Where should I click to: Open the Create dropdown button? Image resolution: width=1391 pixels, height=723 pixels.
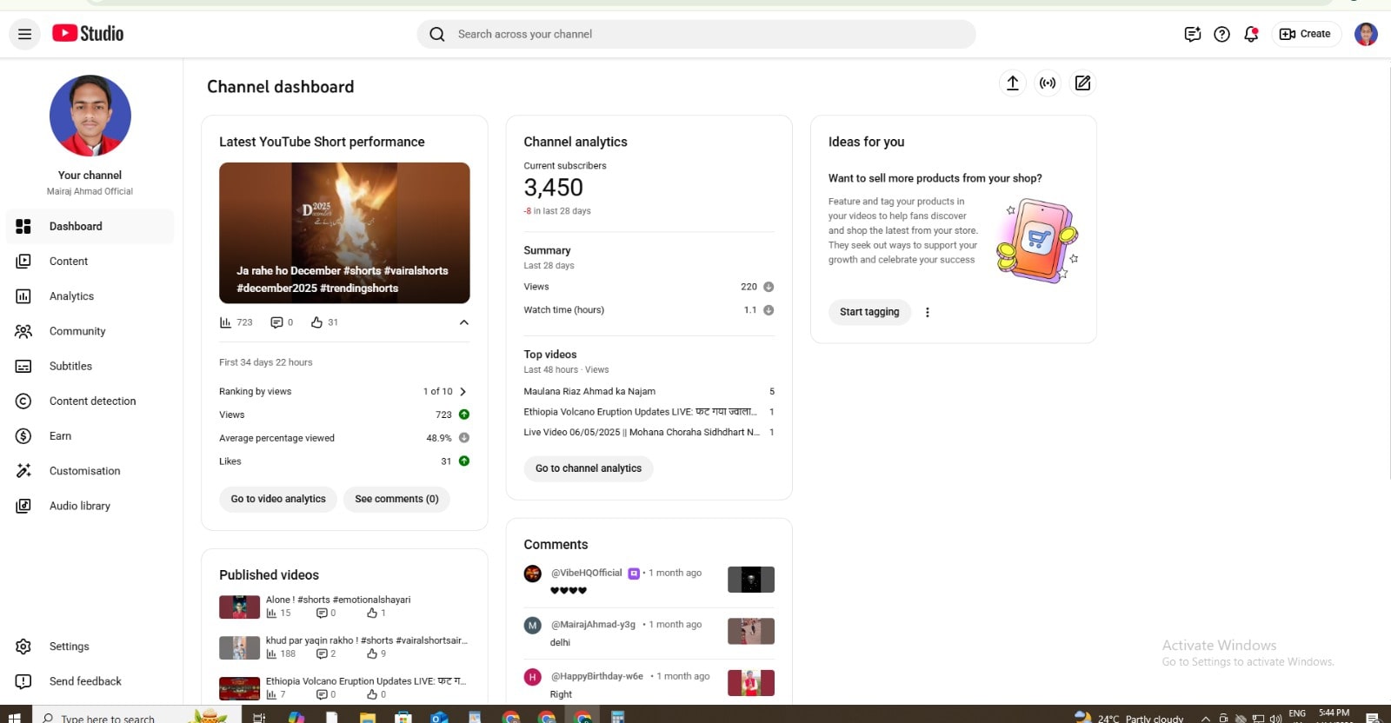point(1306,34)
